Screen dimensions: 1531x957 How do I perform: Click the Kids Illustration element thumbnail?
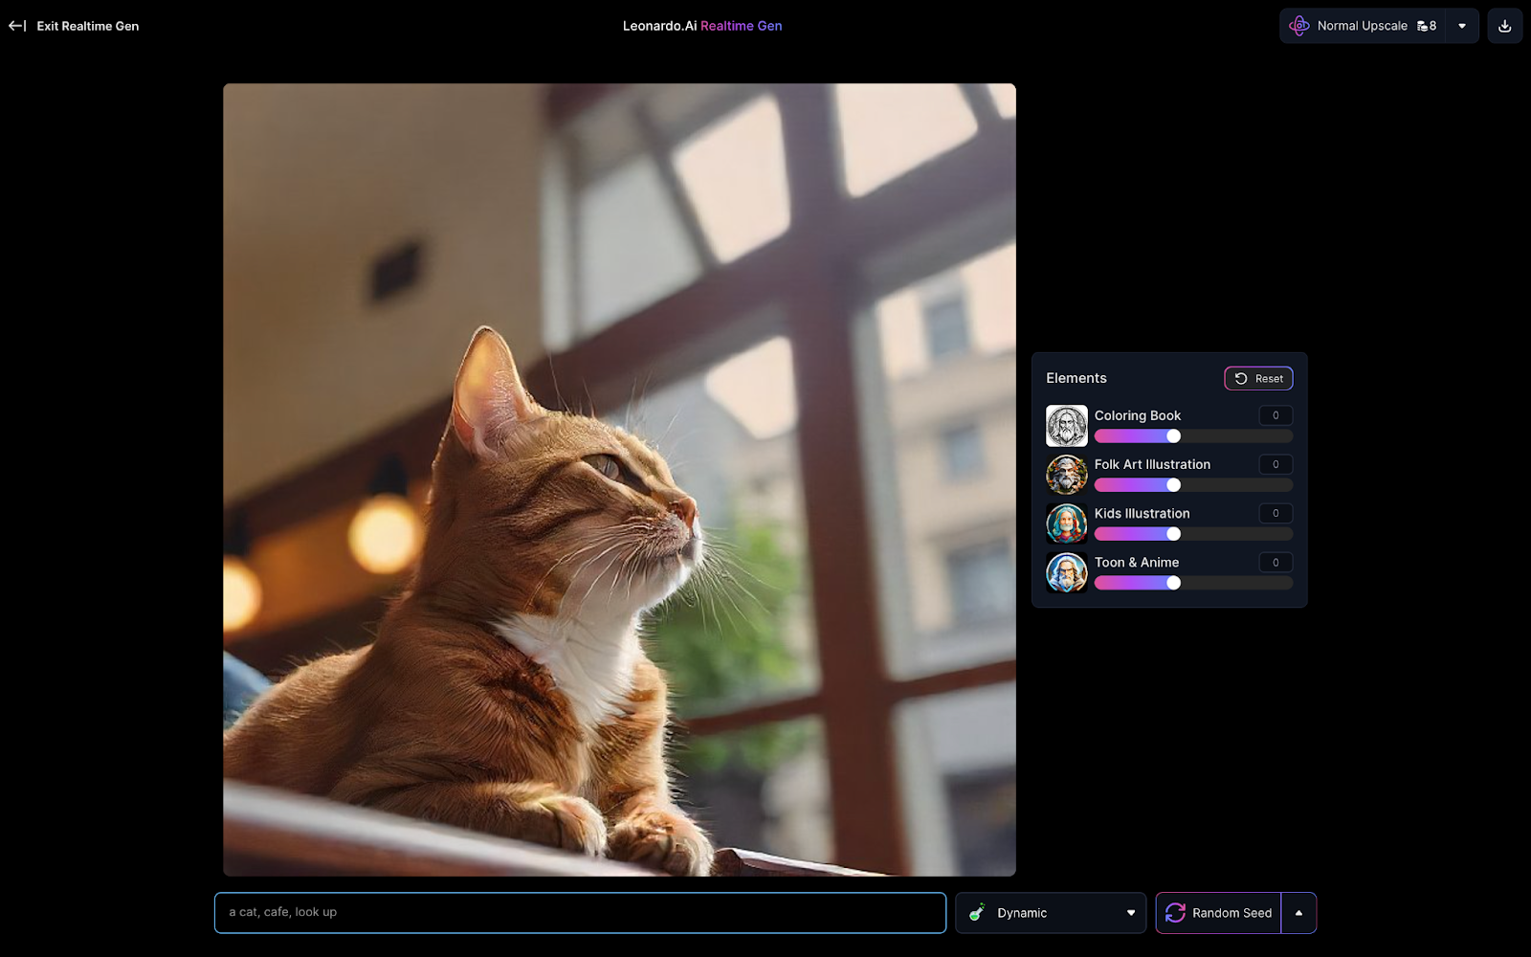1066,523
